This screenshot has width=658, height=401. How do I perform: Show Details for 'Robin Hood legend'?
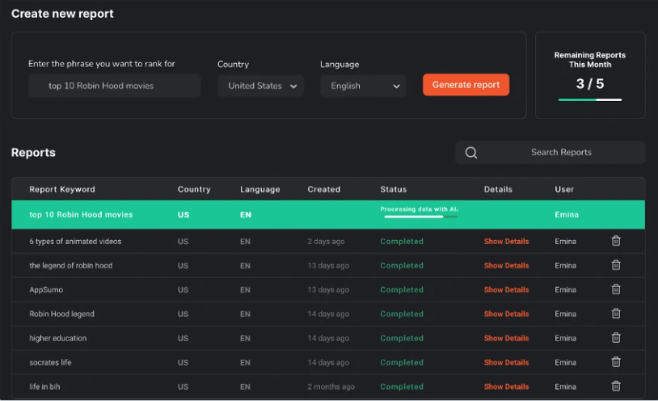[506, 314]
